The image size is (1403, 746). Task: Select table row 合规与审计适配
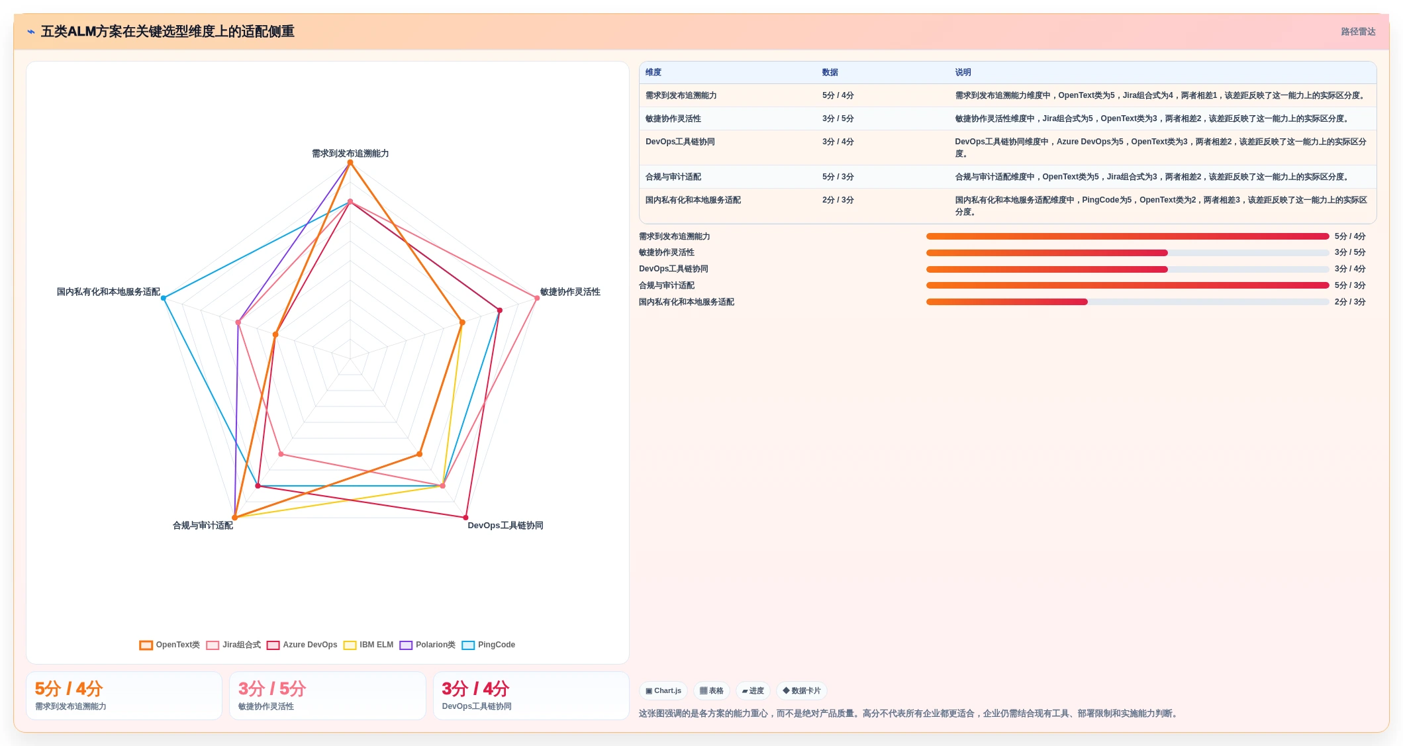(x=1008, y=177)
